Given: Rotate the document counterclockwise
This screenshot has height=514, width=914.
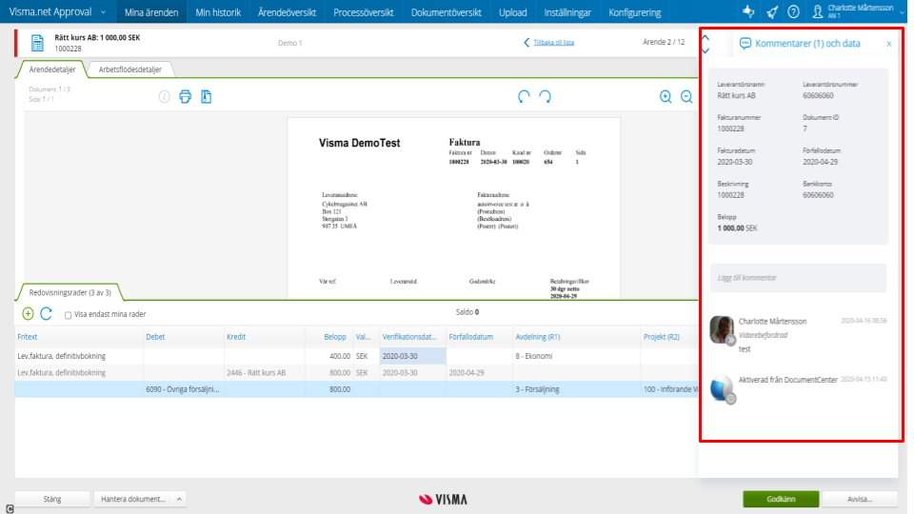Looking at the screenshot, I should click(524, 97).
